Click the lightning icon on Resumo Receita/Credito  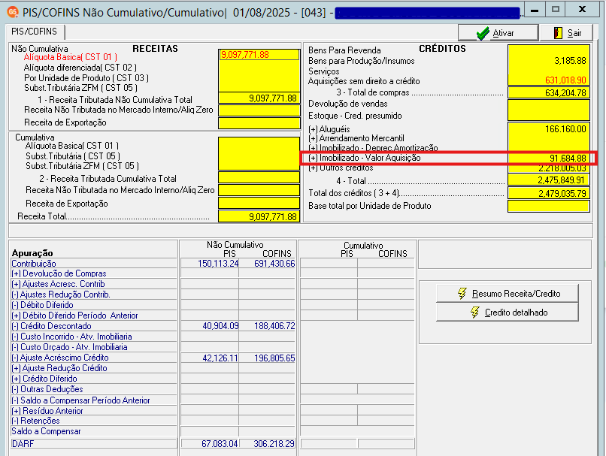pos(462,294)
